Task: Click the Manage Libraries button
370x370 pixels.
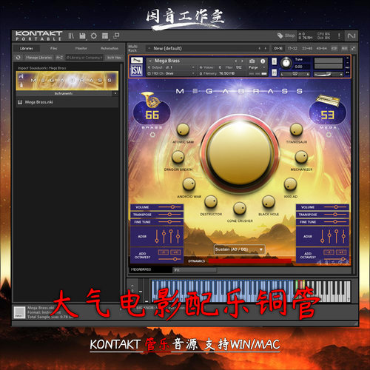Action: [38, 58]
